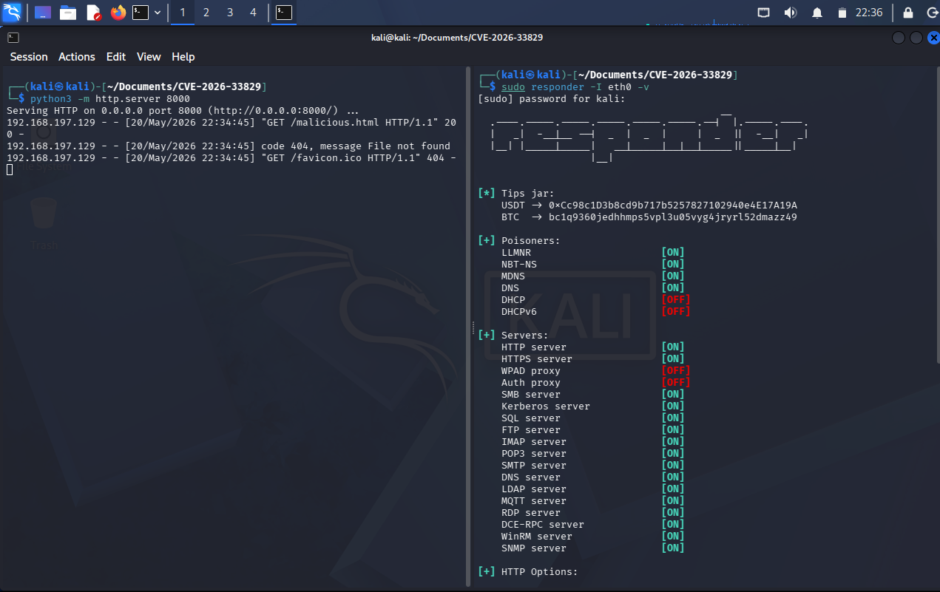Click the [OFF] status beside WPAD proxy
940x592 pixels.
676,370
